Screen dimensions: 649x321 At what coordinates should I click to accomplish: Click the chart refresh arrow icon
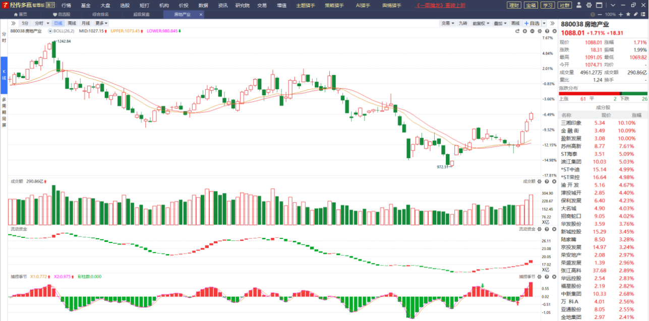pos(517,31)
